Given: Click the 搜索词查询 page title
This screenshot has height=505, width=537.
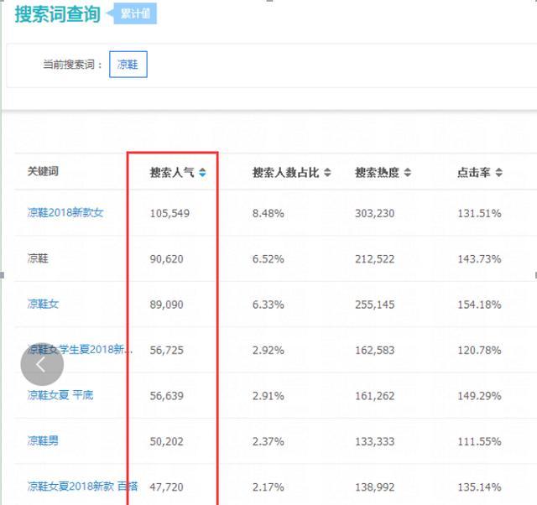Looking at the screenshot, I should click(57, 14).
